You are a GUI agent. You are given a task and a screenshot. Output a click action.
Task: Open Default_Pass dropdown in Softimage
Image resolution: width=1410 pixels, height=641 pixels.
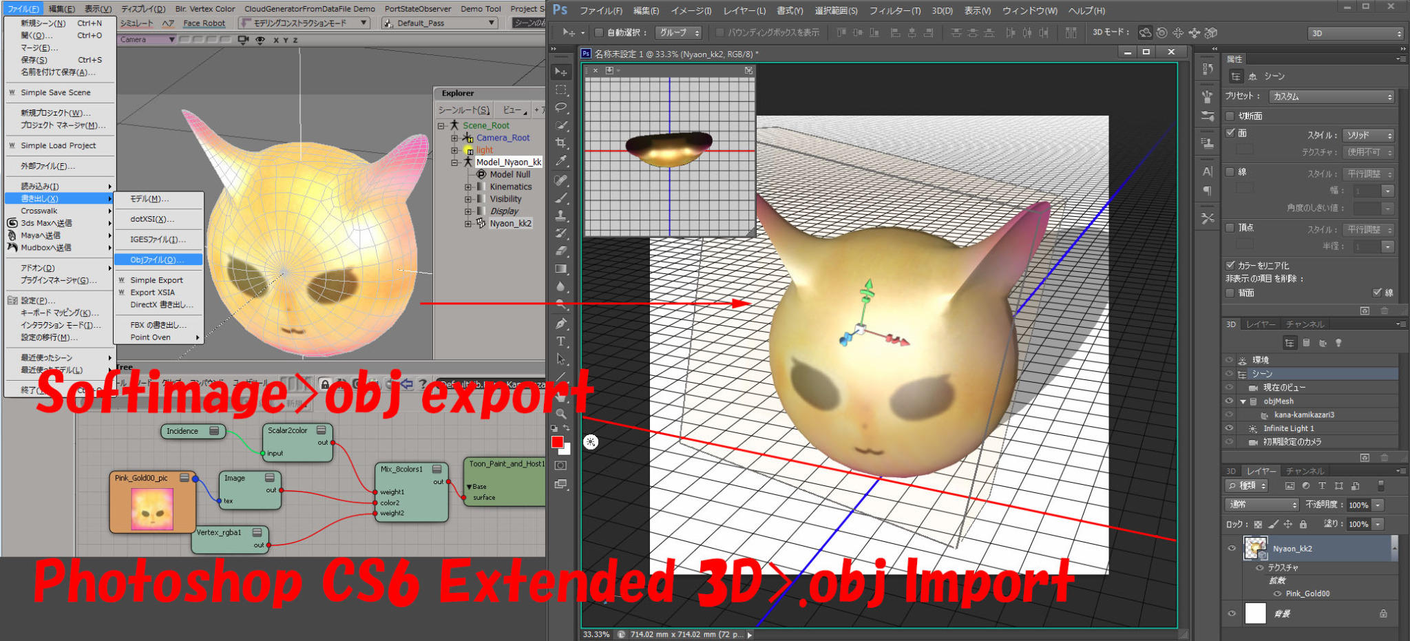pos(439,23)
